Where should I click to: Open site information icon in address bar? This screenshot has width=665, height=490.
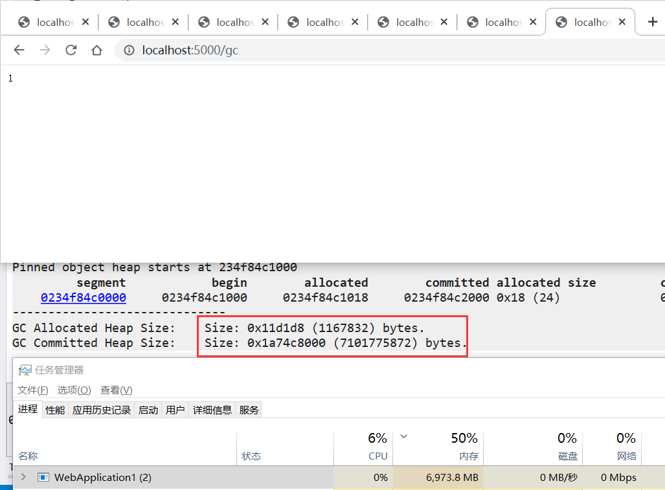click(x=129, y=50)
